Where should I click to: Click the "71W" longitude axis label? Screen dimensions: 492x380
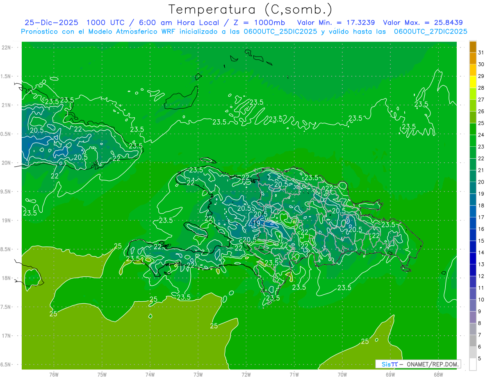(x=294, y=374)
